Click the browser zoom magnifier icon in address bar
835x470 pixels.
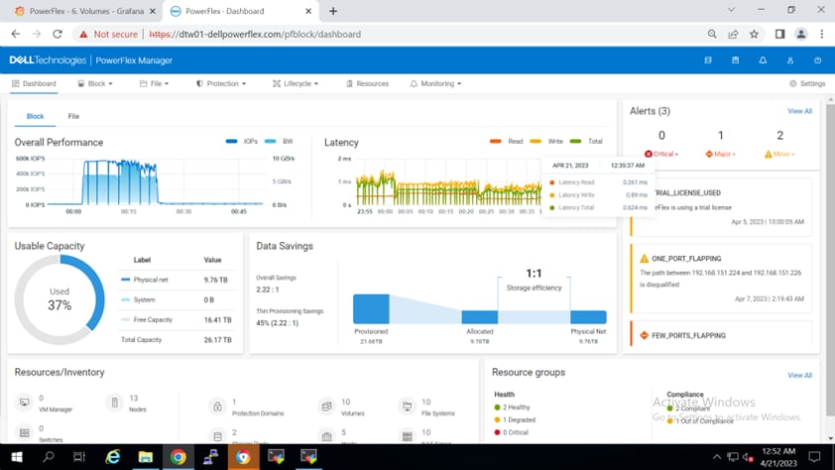tap(712, 34)
